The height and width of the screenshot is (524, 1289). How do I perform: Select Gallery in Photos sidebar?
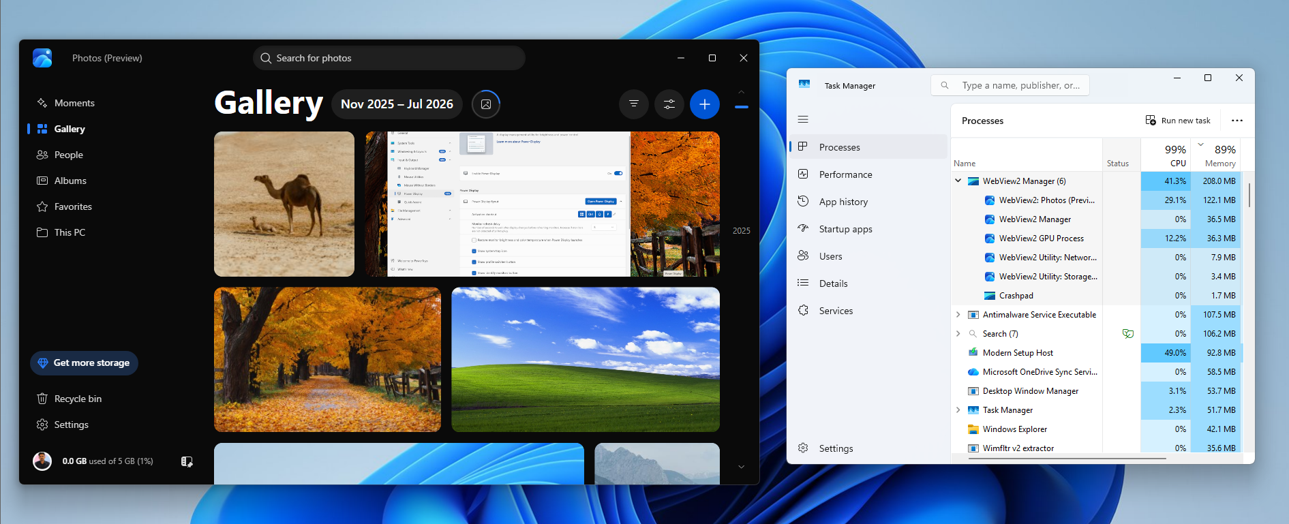click(61, 129)
